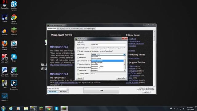Open the Minecraft on Facebook link
This screenshot has width=197, height=111.
136,43
